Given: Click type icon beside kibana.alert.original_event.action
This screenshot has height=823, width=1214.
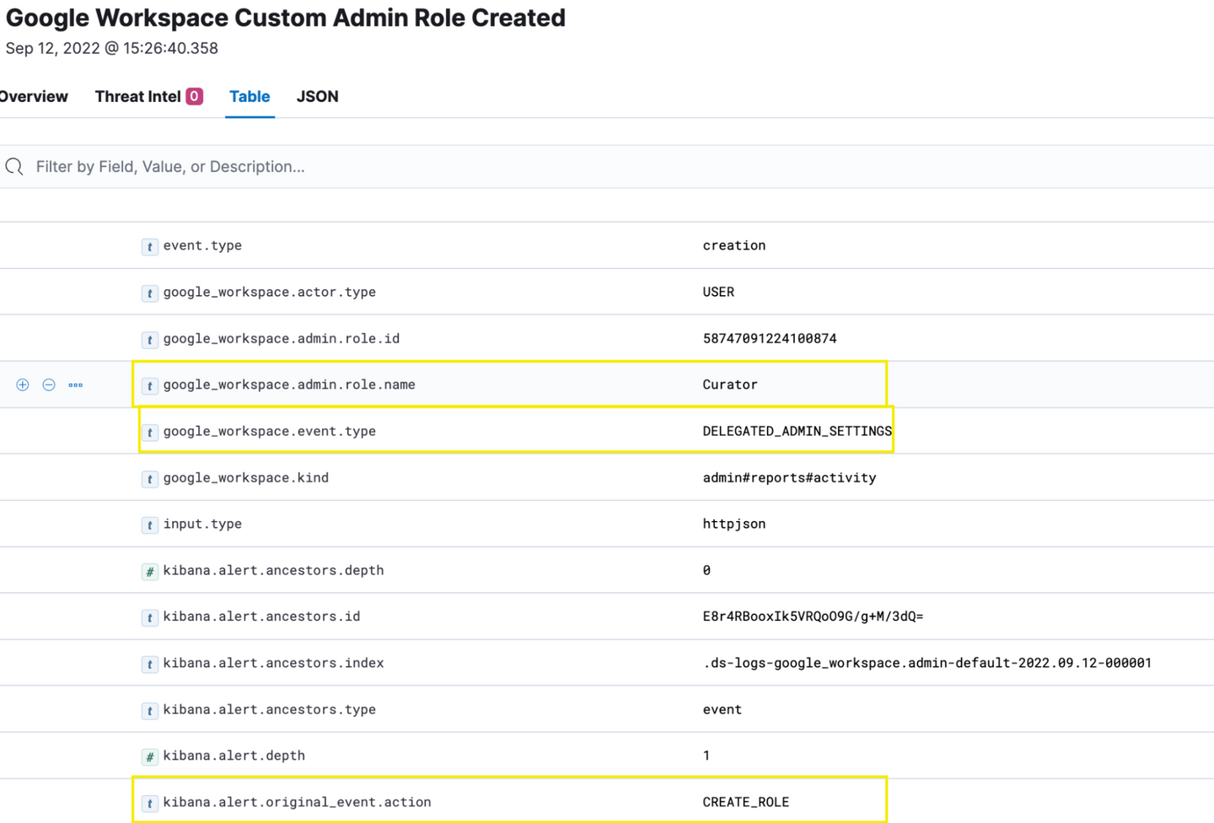Looking at the screenshot, I should [149, 804].
